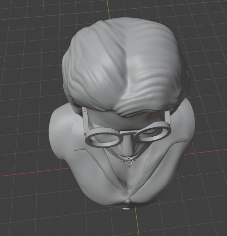Select the left round lens frame of glasses
This screenshot has height=236, width=227.
tap(104, 137)
